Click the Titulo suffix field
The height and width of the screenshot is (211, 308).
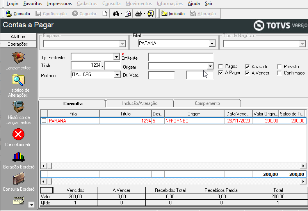(x=112, y=66)
